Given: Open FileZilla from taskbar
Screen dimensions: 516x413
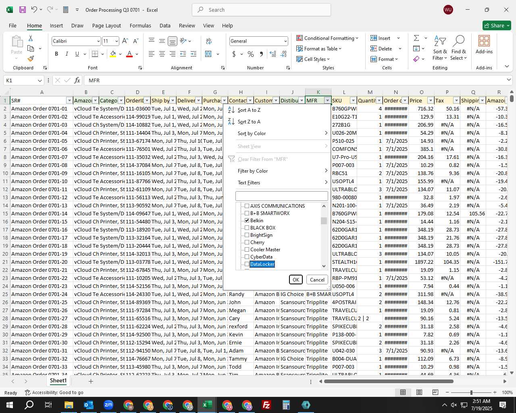Looking at the screenshot, I should click(266, 405).
